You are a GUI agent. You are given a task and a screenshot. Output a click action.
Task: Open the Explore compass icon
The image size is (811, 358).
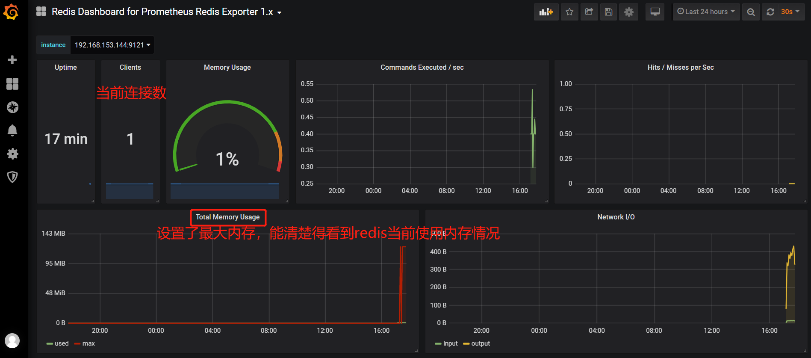click(x=12, y=107)
